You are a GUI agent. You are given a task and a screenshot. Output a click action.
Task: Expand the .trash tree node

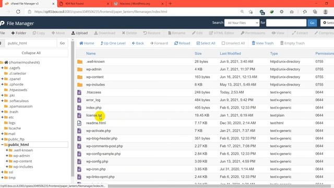(2, 112)
